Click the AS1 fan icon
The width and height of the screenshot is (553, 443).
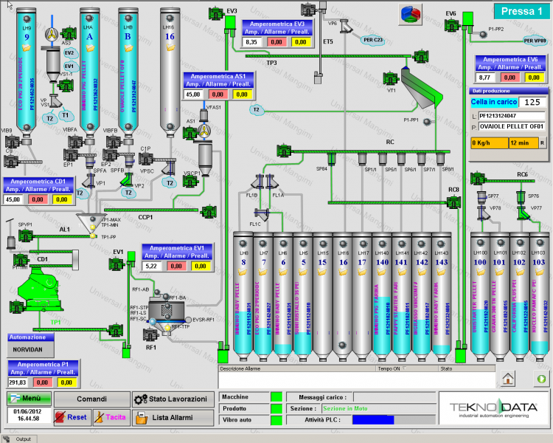click(x=204, y=131)
